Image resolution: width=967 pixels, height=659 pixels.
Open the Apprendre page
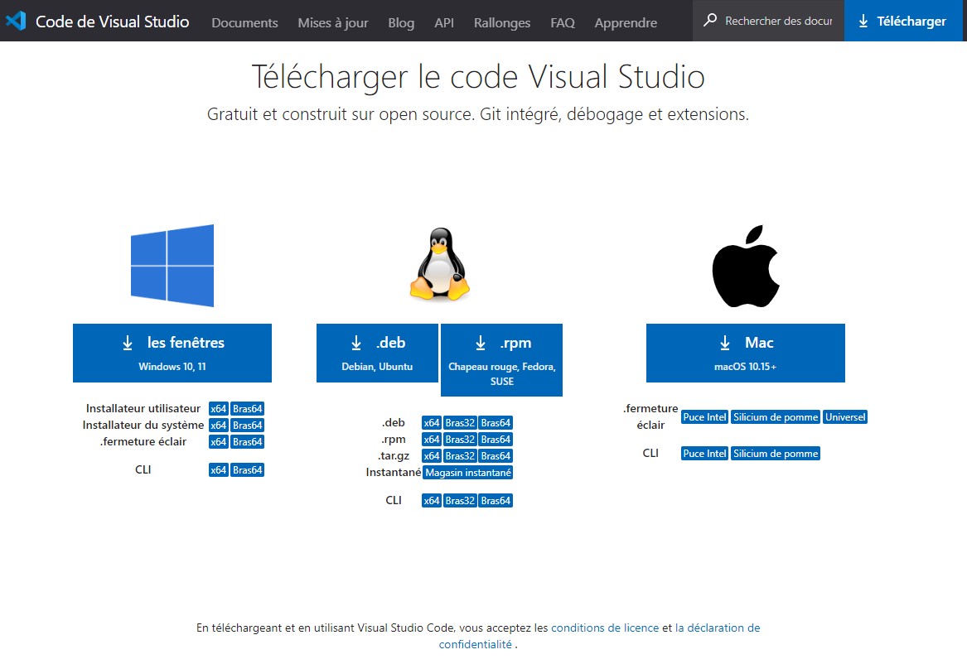[626, 23]
